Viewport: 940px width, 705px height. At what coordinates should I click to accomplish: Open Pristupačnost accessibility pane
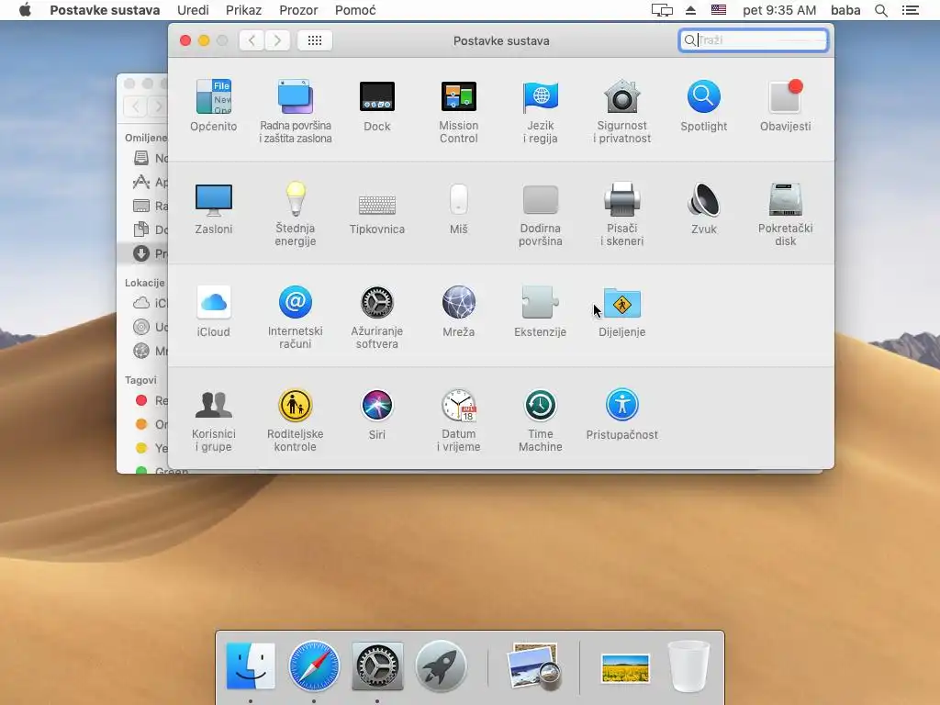pyautogui.click(x=621, y=414)
